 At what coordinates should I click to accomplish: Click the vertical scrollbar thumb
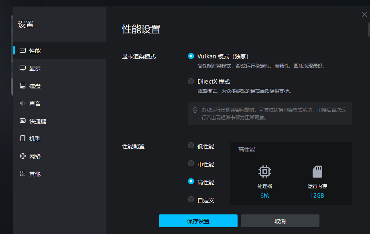point(369,30)
